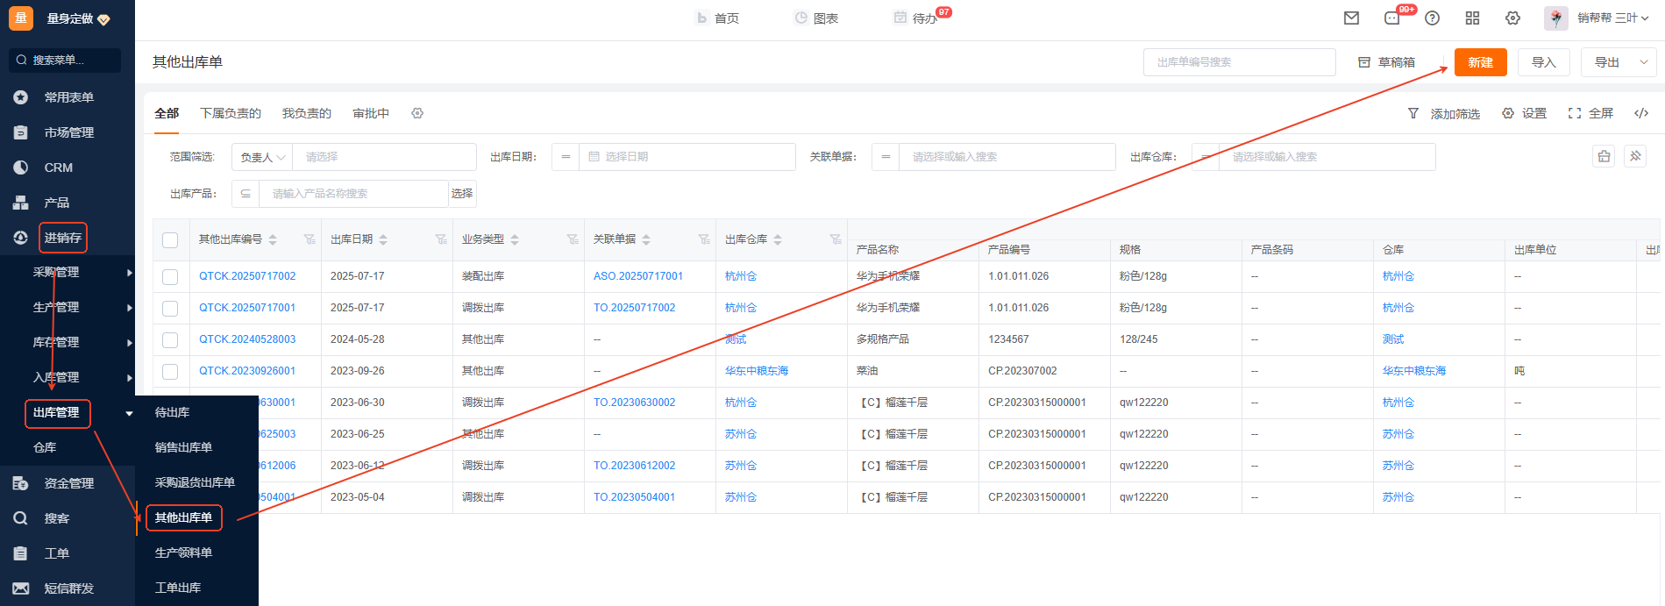Sort by 出库仓库 column arrows
This screenshot has width=1665, height=606.
click(x=778, y=239)
